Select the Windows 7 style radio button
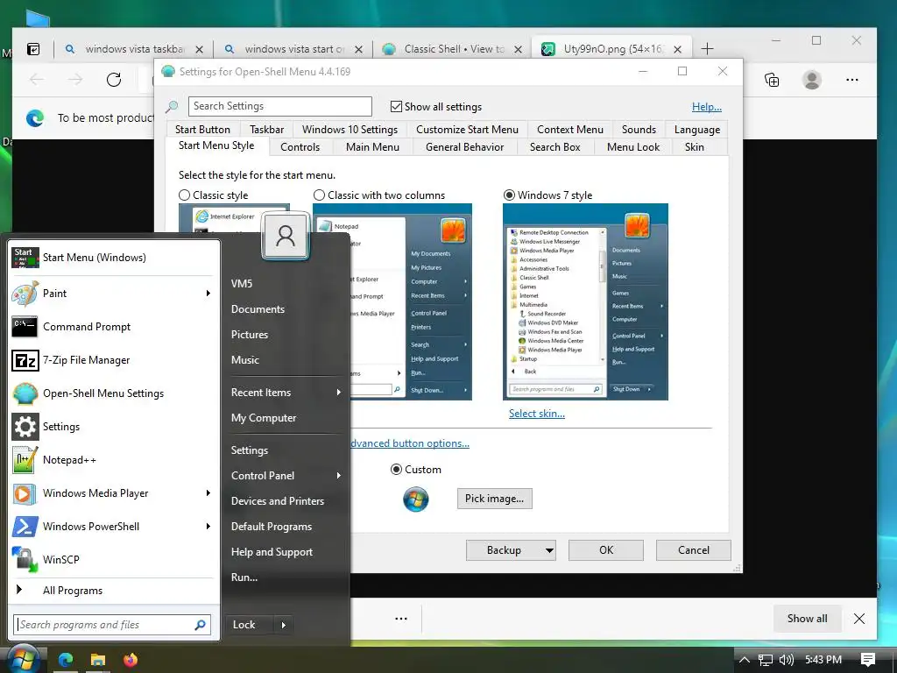Viewport: 897px width, 673px height. click(509, 195)
